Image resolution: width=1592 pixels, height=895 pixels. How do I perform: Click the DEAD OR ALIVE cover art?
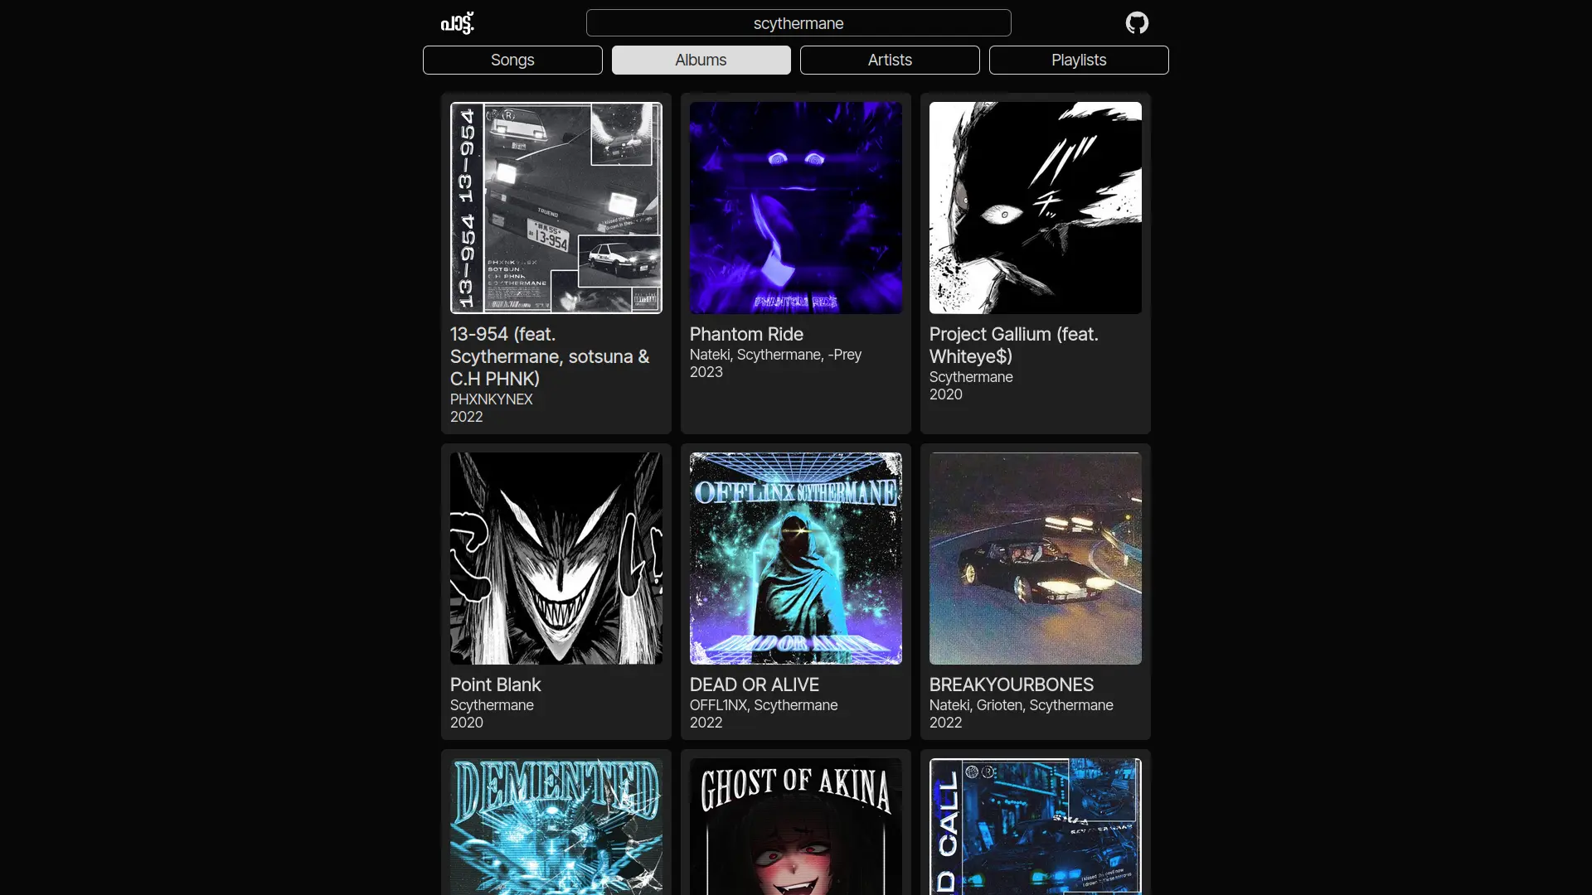[x=795, y=558]
